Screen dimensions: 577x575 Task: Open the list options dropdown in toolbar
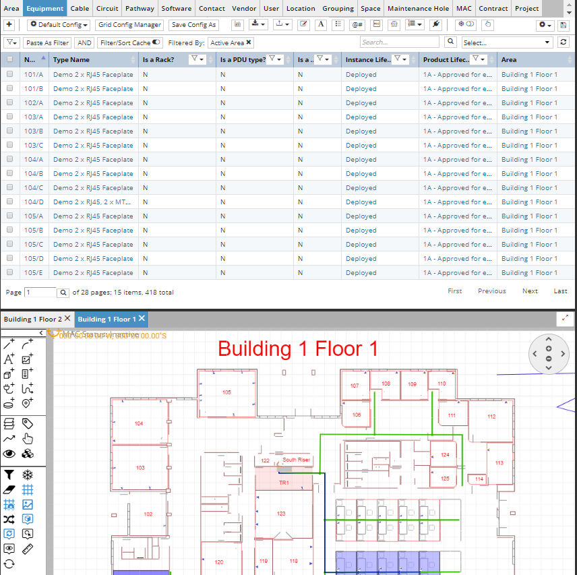(x=415, y=25)
